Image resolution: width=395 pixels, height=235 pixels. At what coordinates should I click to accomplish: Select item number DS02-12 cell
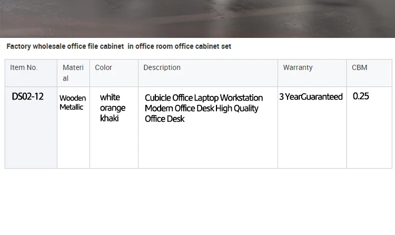click(27, 96)
